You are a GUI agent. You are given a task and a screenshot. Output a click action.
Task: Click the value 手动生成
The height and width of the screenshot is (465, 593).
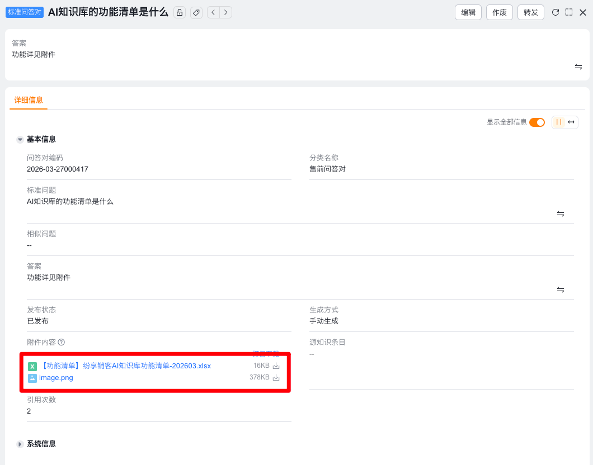324,321
